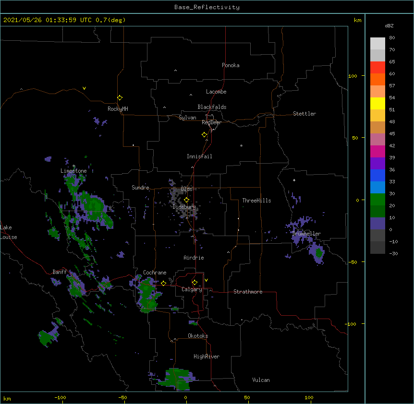This screenshot has width=414, height=404.
Task: Click the ThreeHills label
Action: (256, 201)
